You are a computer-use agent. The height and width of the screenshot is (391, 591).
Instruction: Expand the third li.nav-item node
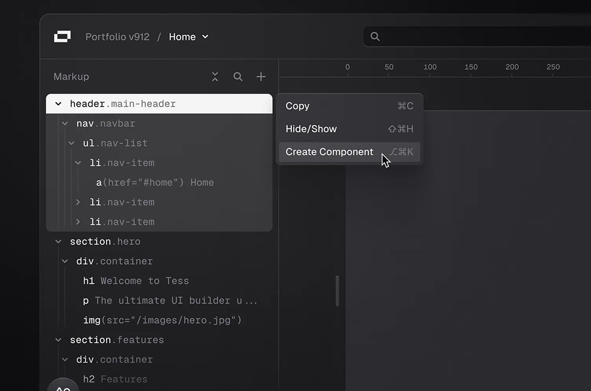pyautogui.click(x=78, y=222)
